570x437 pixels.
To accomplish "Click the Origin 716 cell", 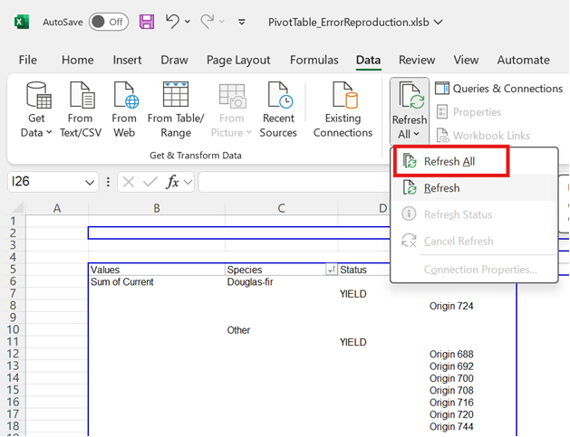I will [451, 403].
